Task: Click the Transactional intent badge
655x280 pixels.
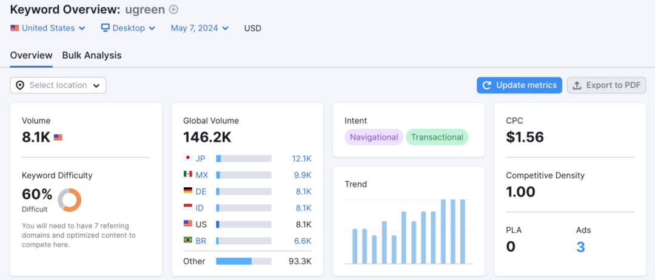Action: 437,137
